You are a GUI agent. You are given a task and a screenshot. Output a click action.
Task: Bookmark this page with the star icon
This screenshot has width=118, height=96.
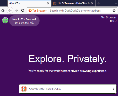point(114,10)
